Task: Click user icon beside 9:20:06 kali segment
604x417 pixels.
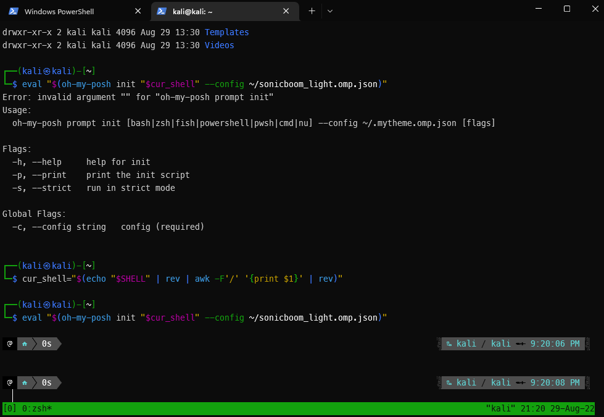Action: [x=449, y=343]
